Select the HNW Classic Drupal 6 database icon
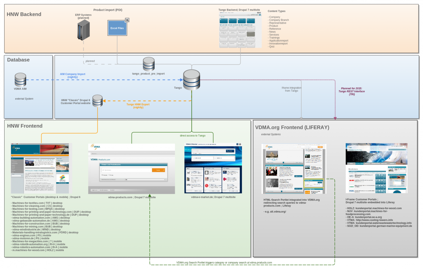Viewport: 423px width, 270px height. coord(97,101)
